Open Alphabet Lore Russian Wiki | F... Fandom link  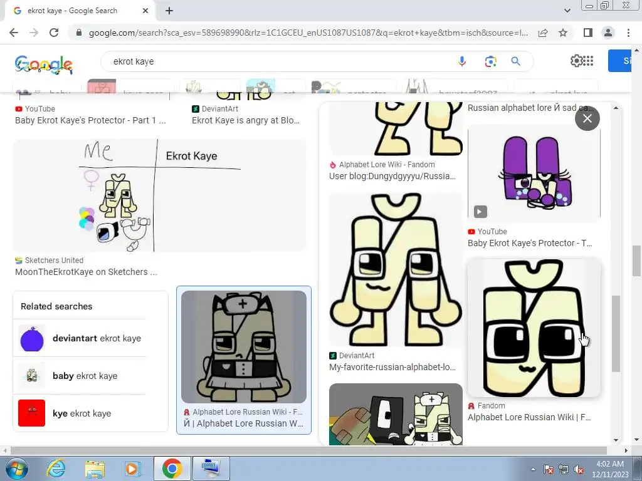pos(529,417)
